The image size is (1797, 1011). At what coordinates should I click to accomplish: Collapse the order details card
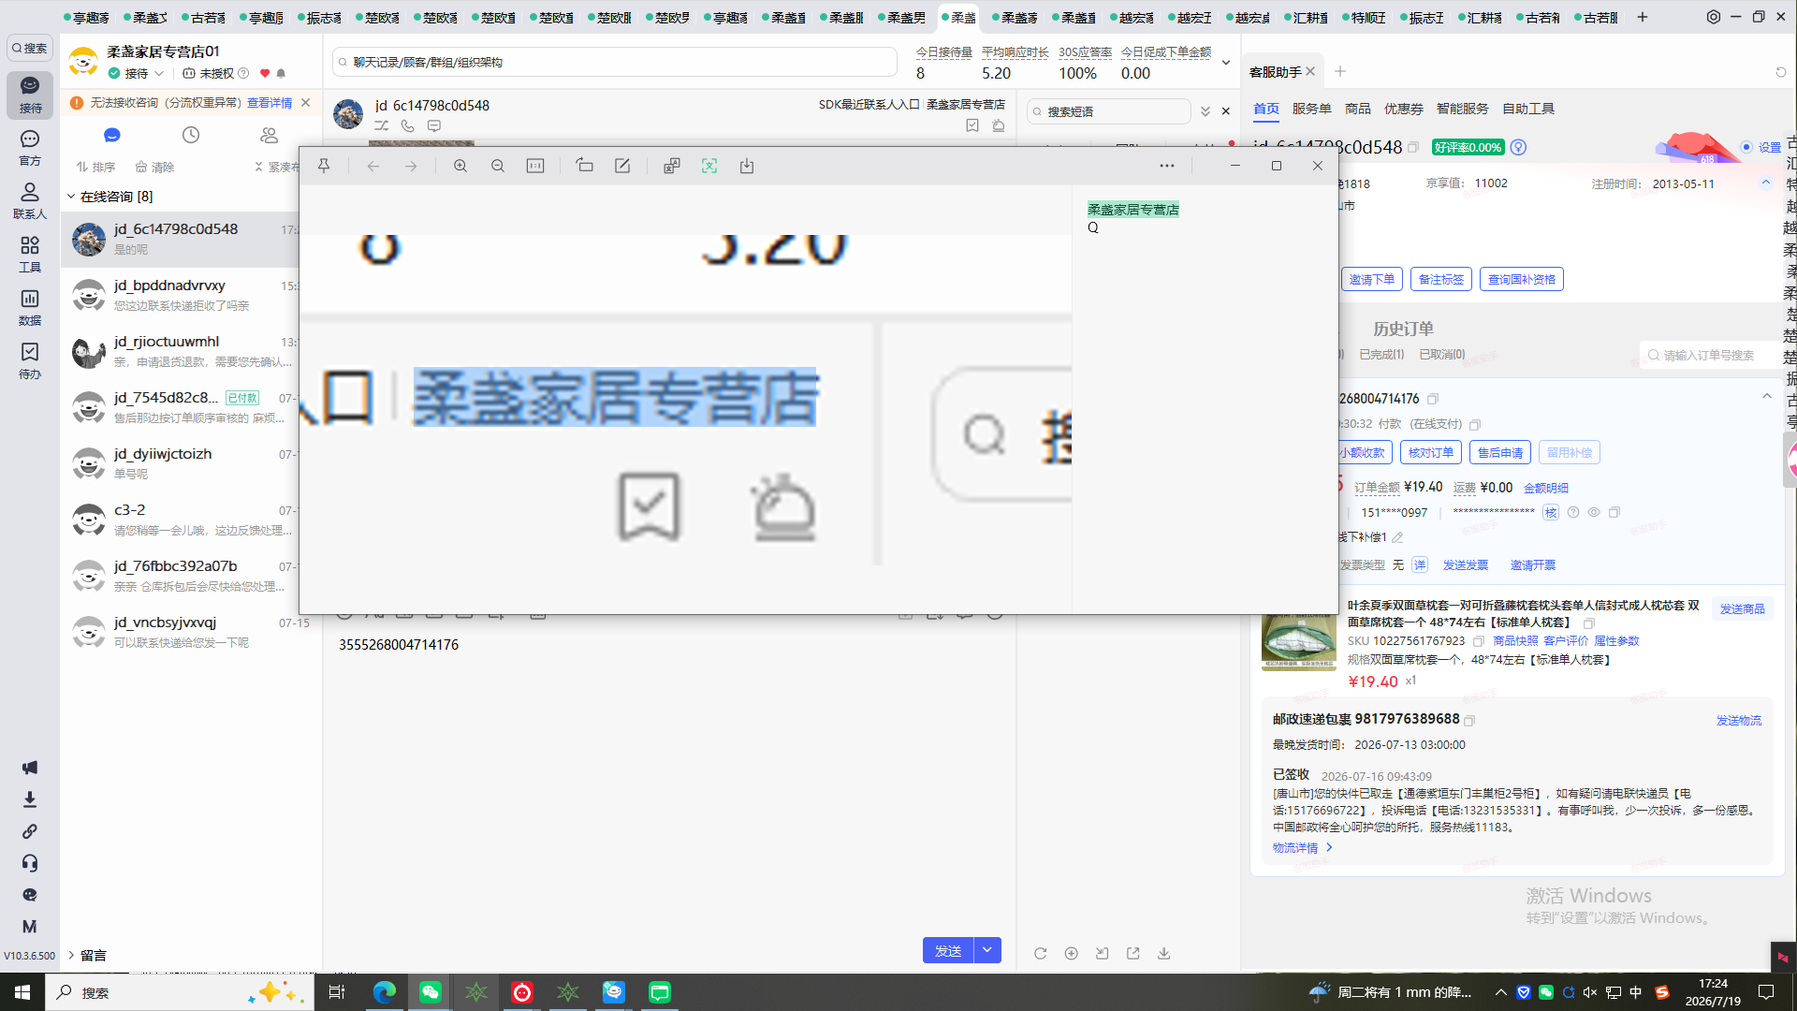1767,397
